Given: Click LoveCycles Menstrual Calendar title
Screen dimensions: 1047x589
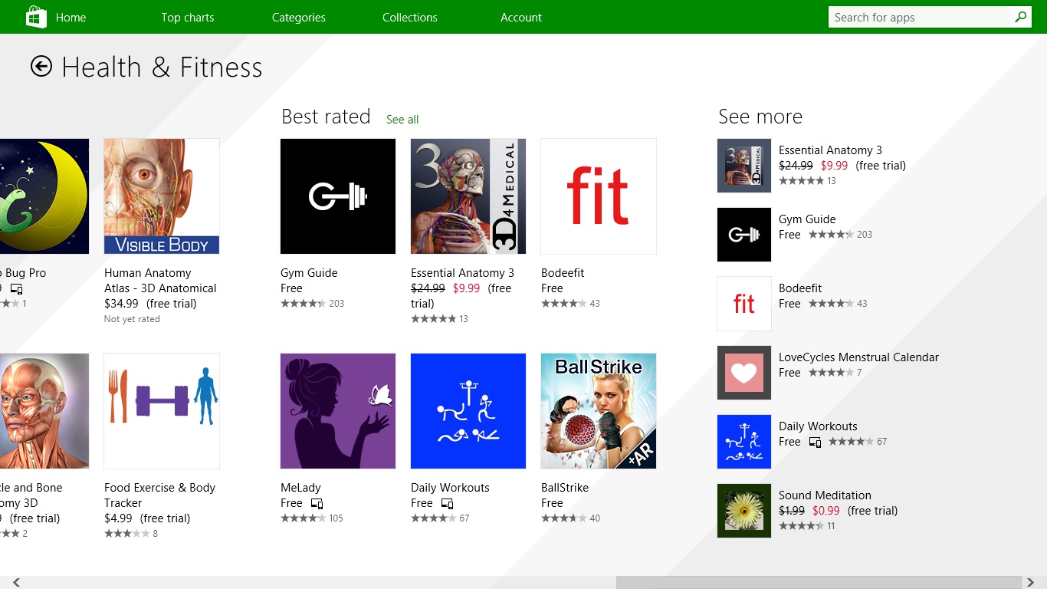Looking at the screenshot, I should [x=858, y=357].
